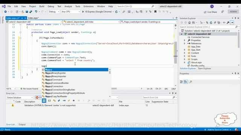Click the warning icon in error row
The width and height of the screenshot is (241, 135).
13,105
